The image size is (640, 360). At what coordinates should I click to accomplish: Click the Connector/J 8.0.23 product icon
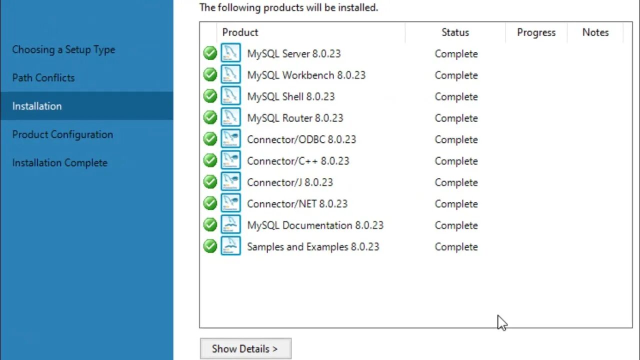(230, 182)
